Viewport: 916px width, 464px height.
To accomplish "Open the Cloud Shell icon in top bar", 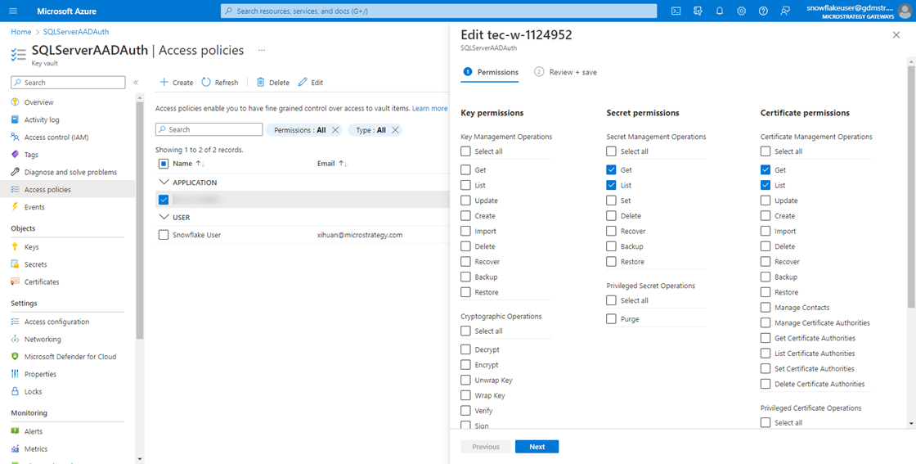I will click(676, 11).
